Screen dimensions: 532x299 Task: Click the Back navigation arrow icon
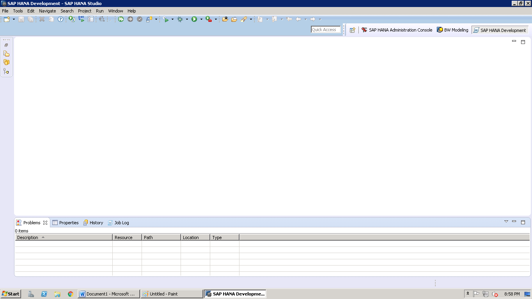(298, 19)
